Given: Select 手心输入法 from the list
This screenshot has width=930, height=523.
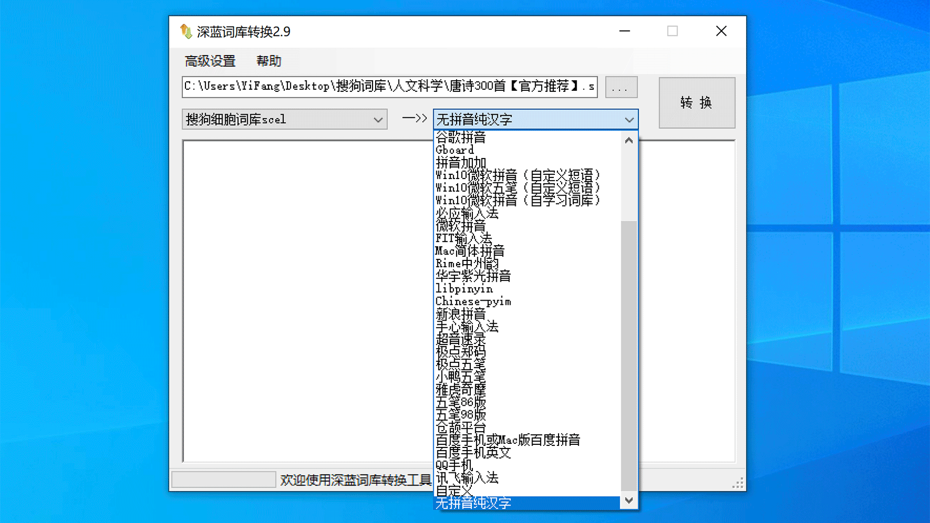Looking at the screenshot, I should pyautogui.click(x=527, y=327).
